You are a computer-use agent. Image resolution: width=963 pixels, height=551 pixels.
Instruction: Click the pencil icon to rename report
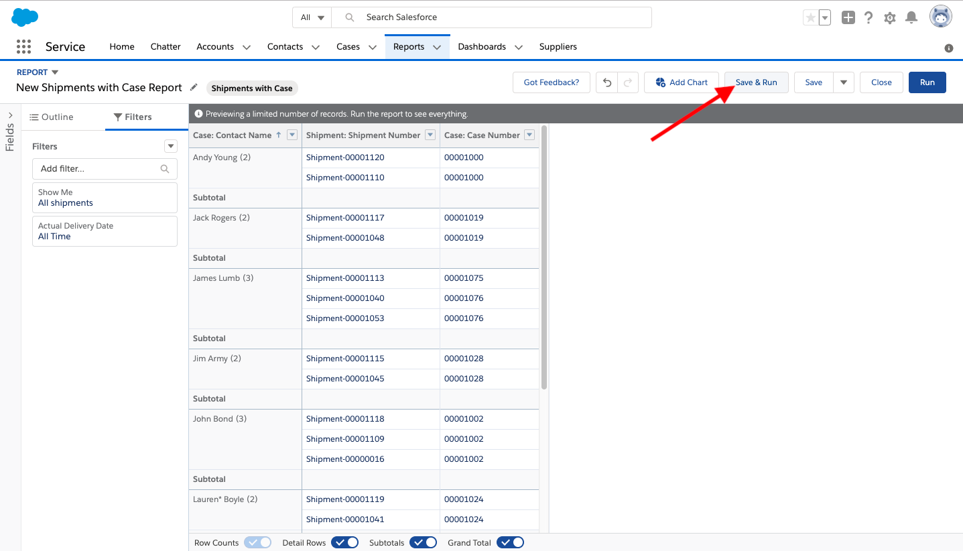tap(194, 87)
